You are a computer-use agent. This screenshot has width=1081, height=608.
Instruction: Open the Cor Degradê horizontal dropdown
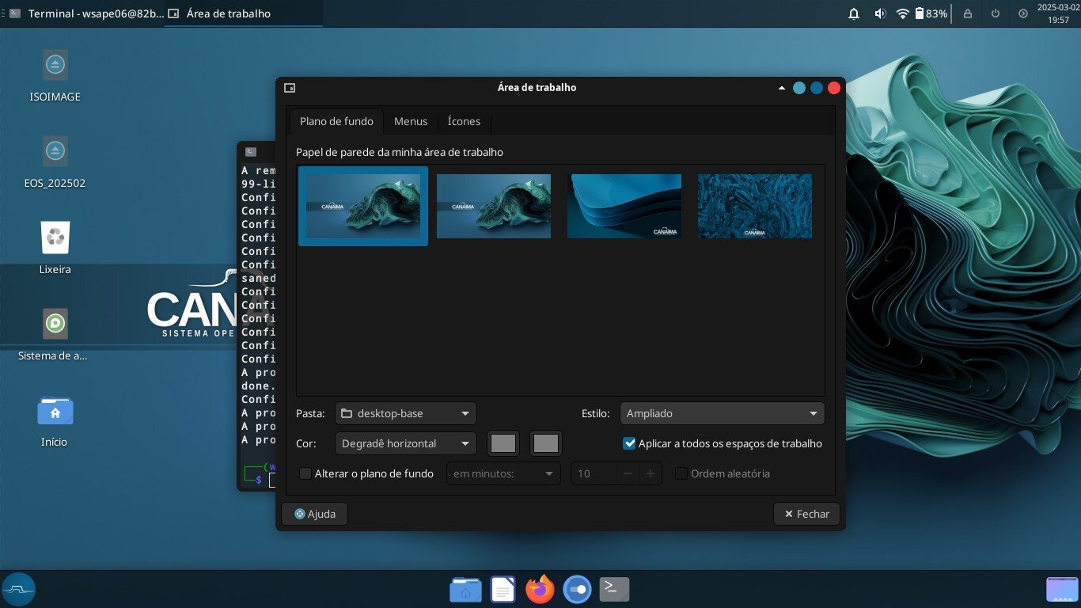(406, 443)
